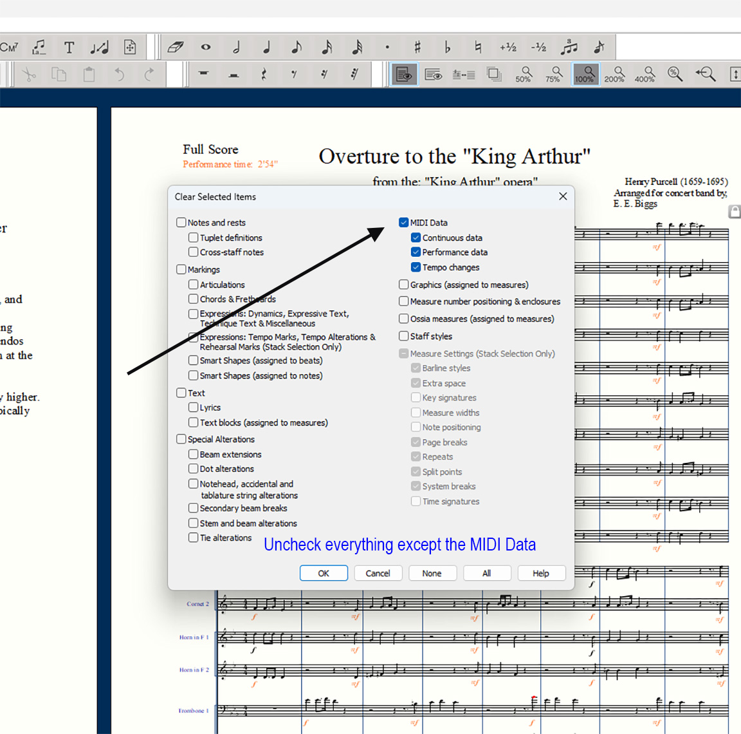Set zoom to 200%
This screenshot has height=734, width=741.
point(614,74)
